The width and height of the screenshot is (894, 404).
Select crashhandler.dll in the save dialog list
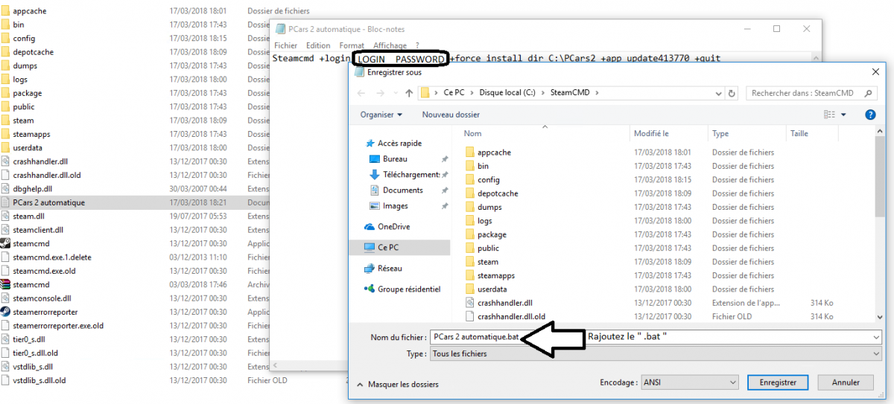coord(504,303)
